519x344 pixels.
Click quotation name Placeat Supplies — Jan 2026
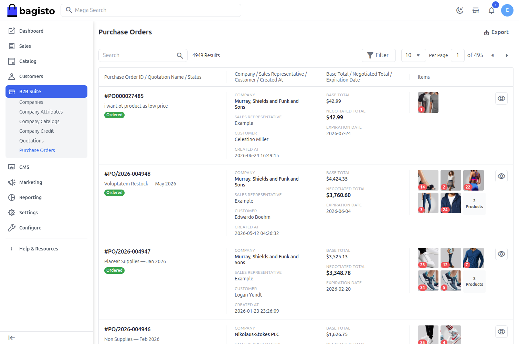tap(135, 261)
